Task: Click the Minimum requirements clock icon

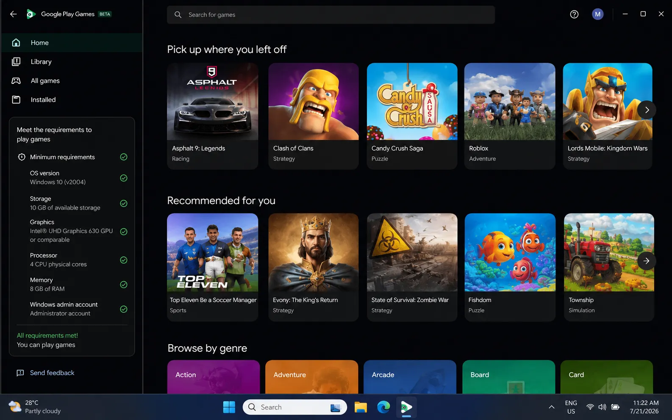Action: 22,157
